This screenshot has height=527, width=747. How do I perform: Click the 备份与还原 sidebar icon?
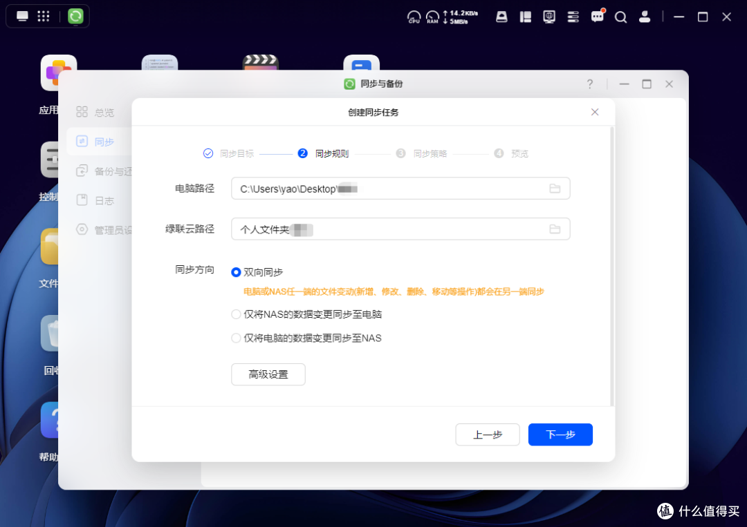click(82, 171)
